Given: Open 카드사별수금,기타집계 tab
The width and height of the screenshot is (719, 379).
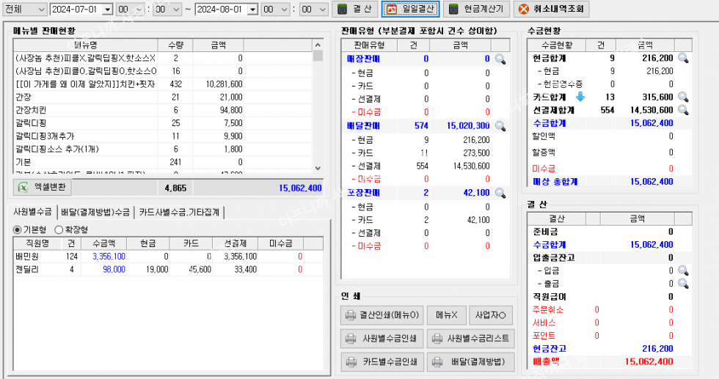Looking at the screenshot, I should click(x=180, y=212).
